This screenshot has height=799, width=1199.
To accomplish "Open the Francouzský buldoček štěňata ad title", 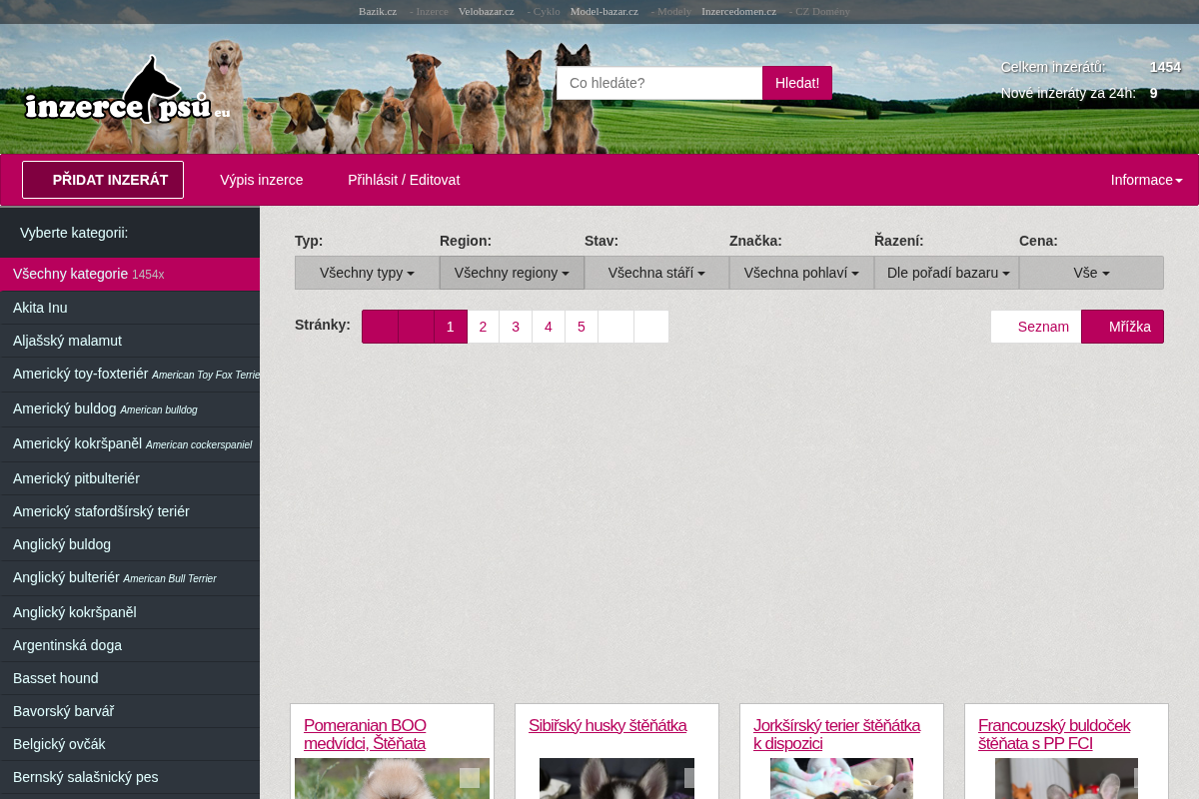I will [x=1054, y=734].
